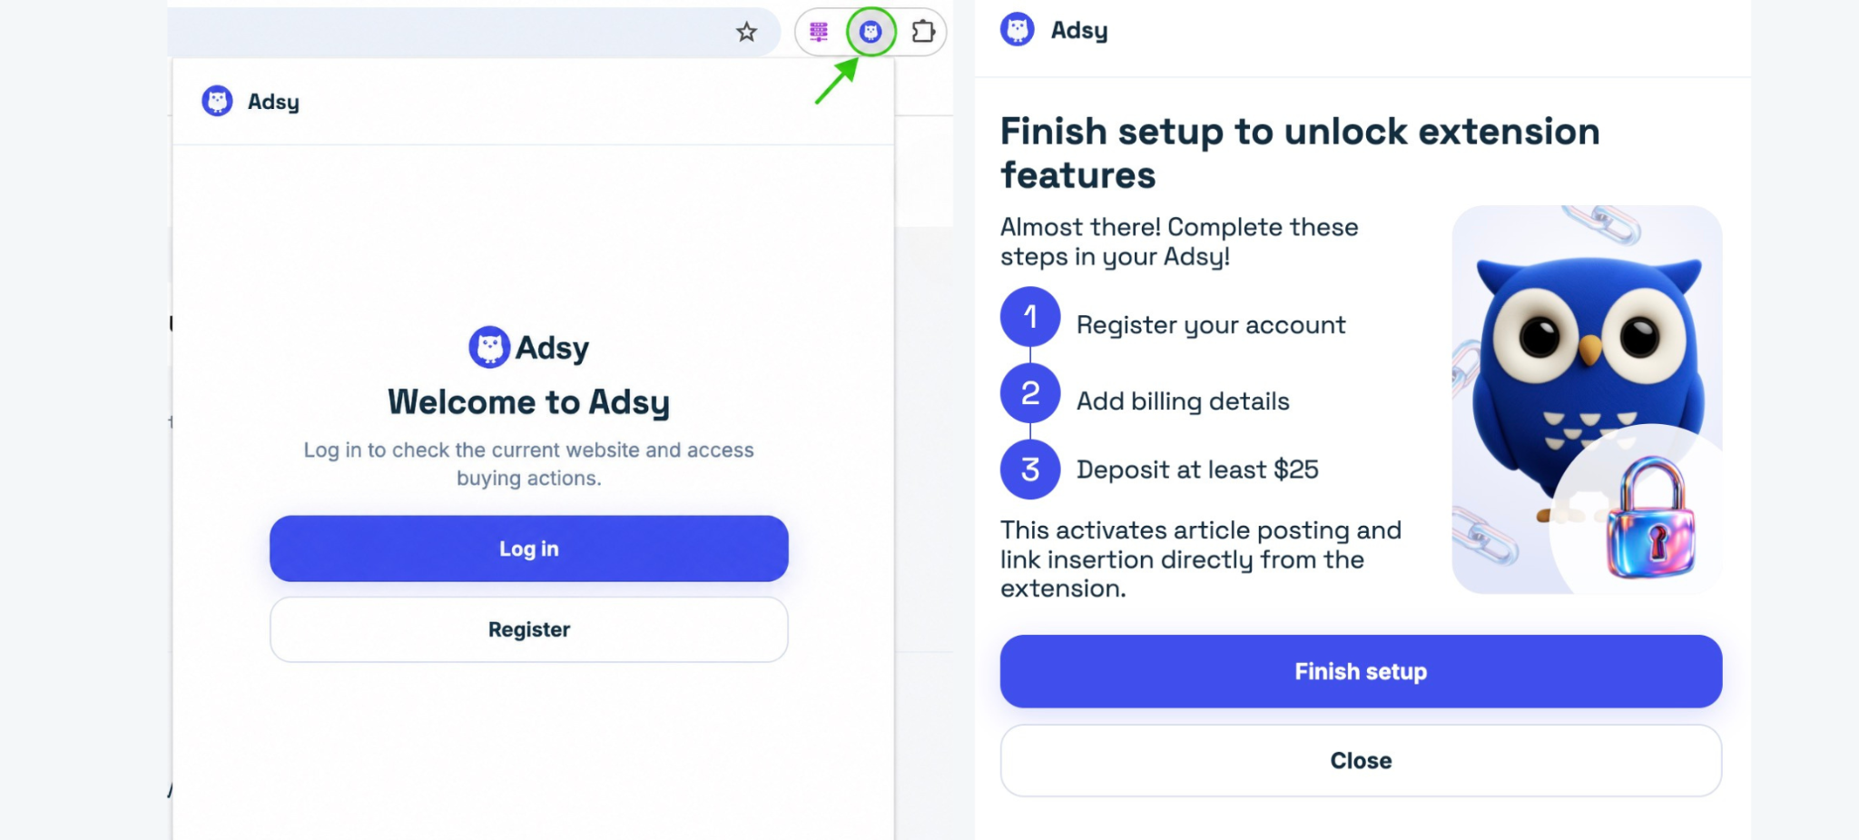Click the purple server extension icon

[x=819, y=32]
